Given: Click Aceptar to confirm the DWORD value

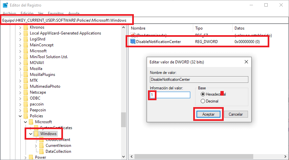Looking at the screenshot, I should click(x=208, y=114).
